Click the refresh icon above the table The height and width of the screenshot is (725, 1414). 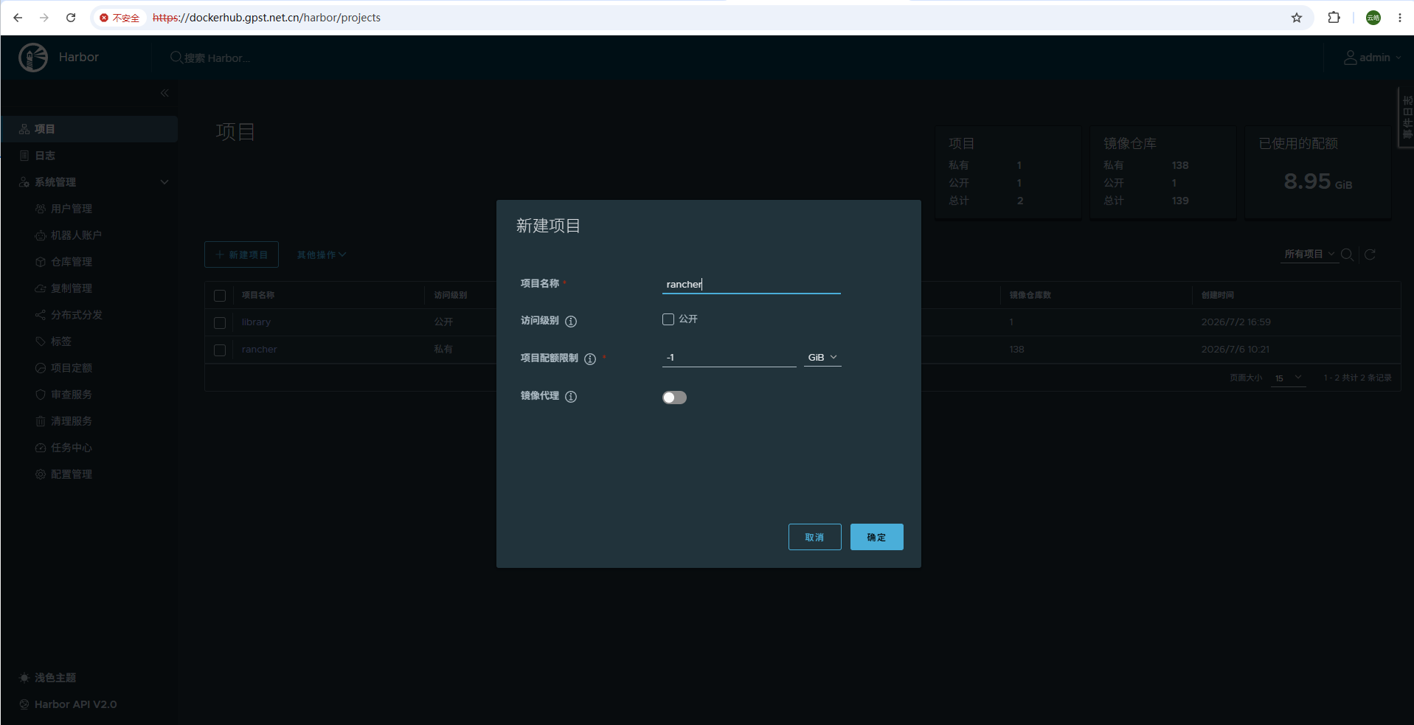coord(1370,254)
